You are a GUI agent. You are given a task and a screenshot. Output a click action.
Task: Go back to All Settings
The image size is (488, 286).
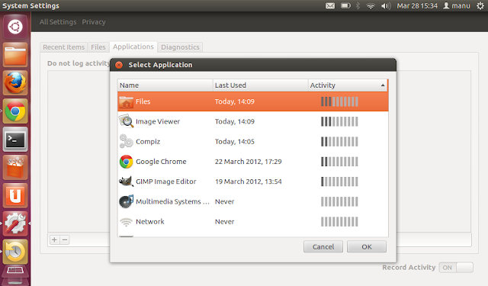coord(58,22)
